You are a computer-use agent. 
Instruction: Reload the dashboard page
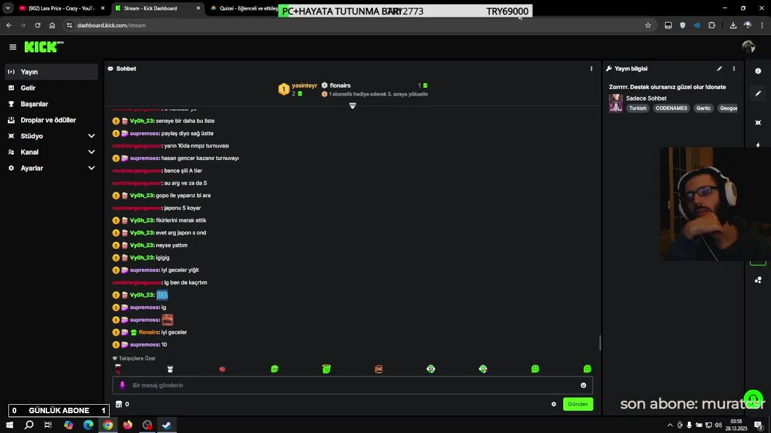coord(37,25)
